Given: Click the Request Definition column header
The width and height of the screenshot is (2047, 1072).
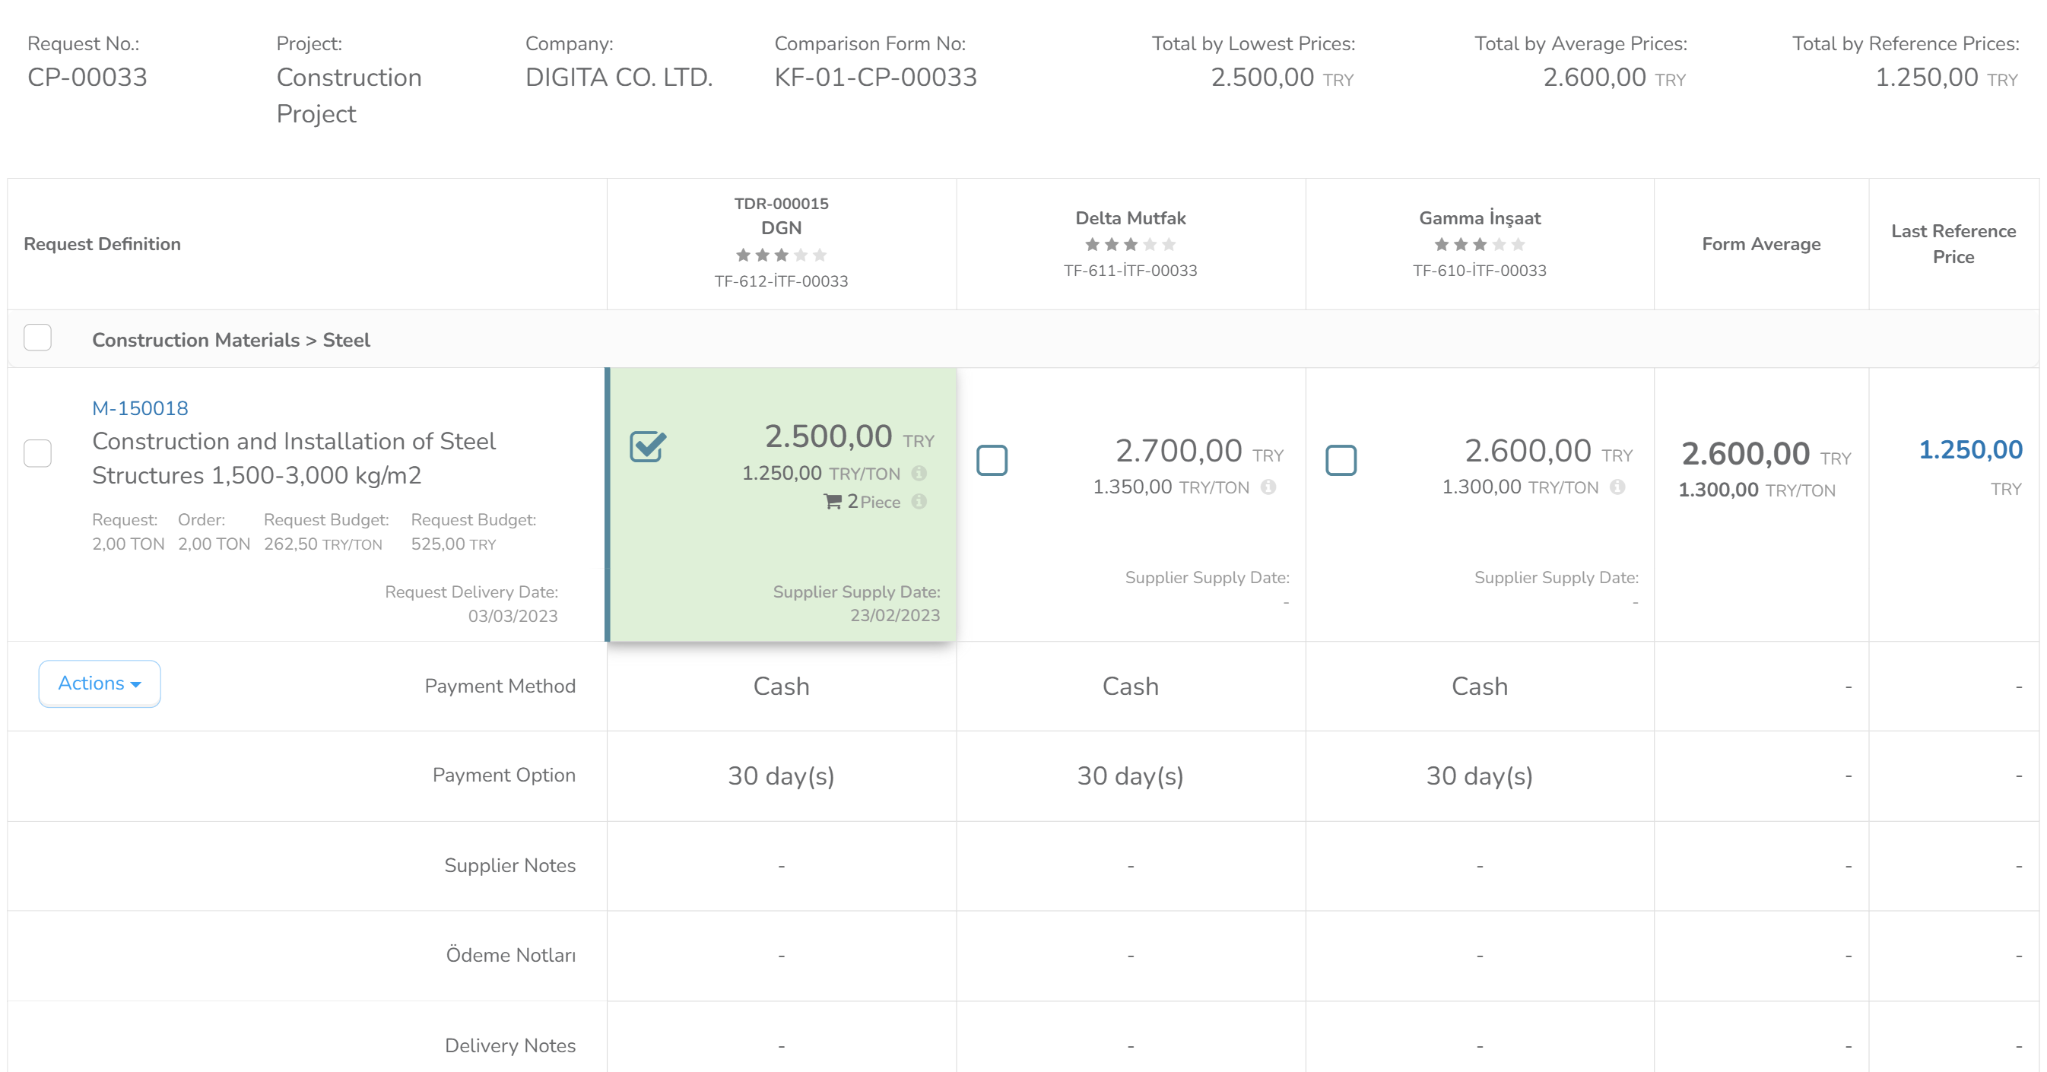Looking at the screenshot, I should point(103,245).
